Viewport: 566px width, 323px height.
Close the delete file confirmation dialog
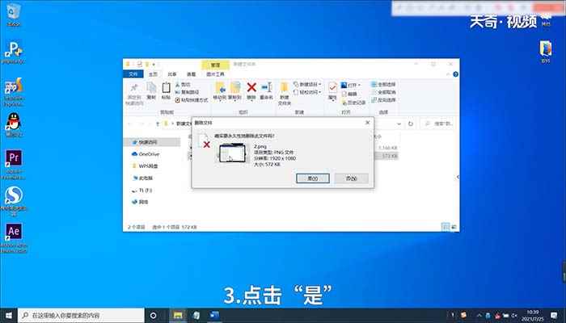point(367,123)
